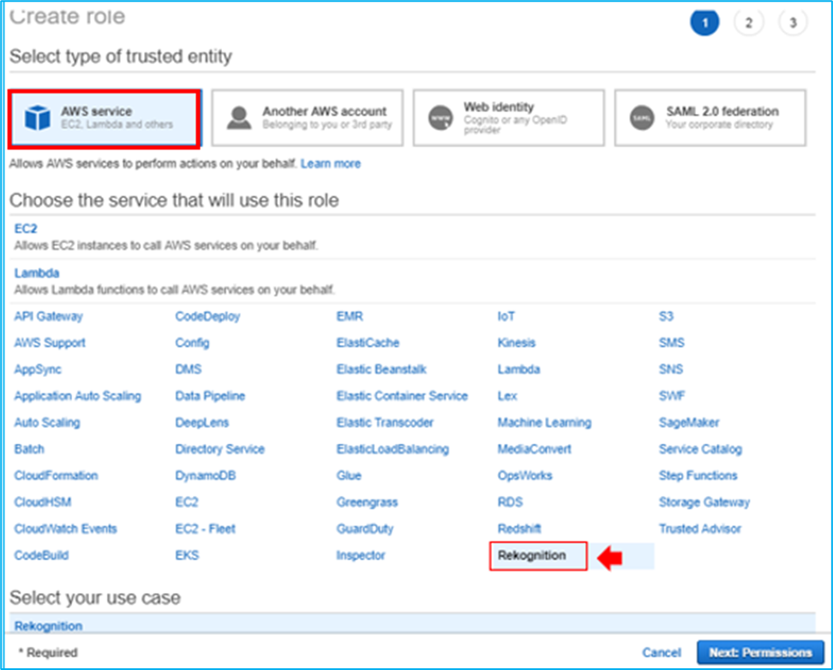The image size is (833, 670).
Task: Select IoT service
Action: tap(506, 316)
